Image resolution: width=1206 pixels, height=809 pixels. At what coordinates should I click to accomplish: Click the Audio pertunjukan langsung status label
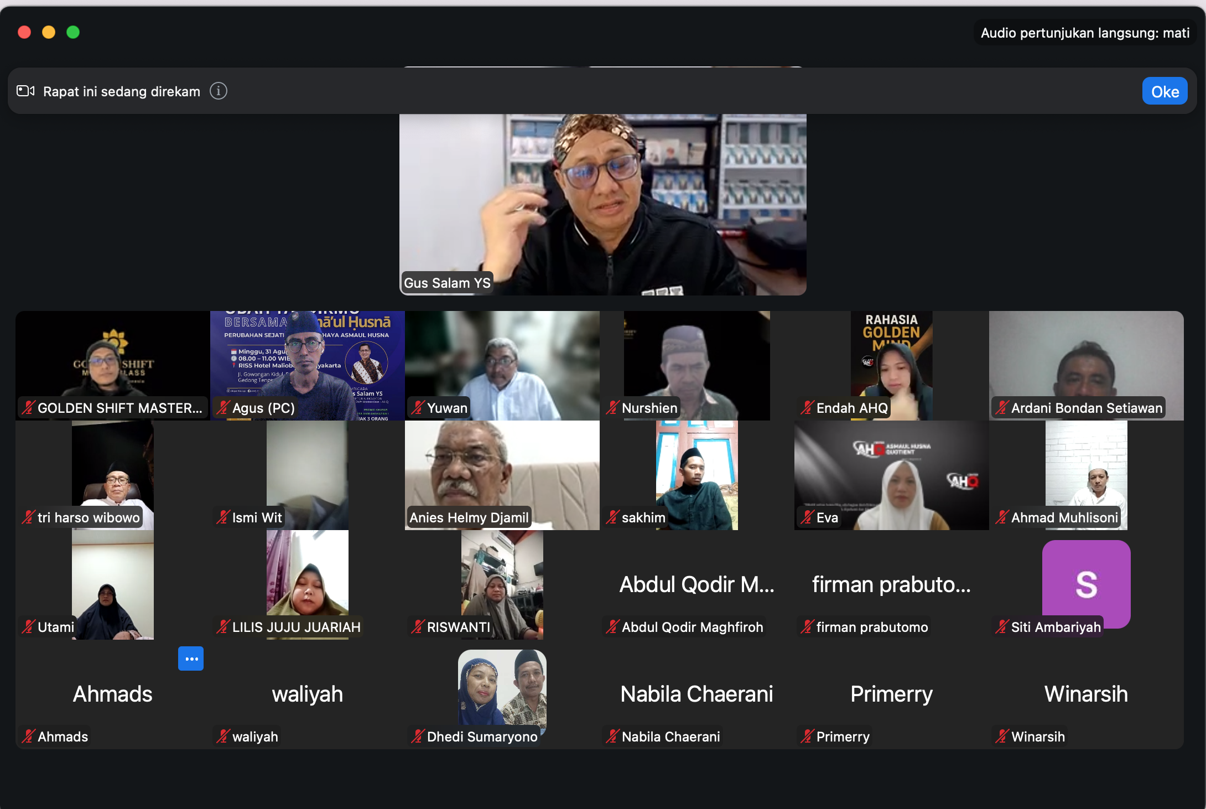[1085, 33]
